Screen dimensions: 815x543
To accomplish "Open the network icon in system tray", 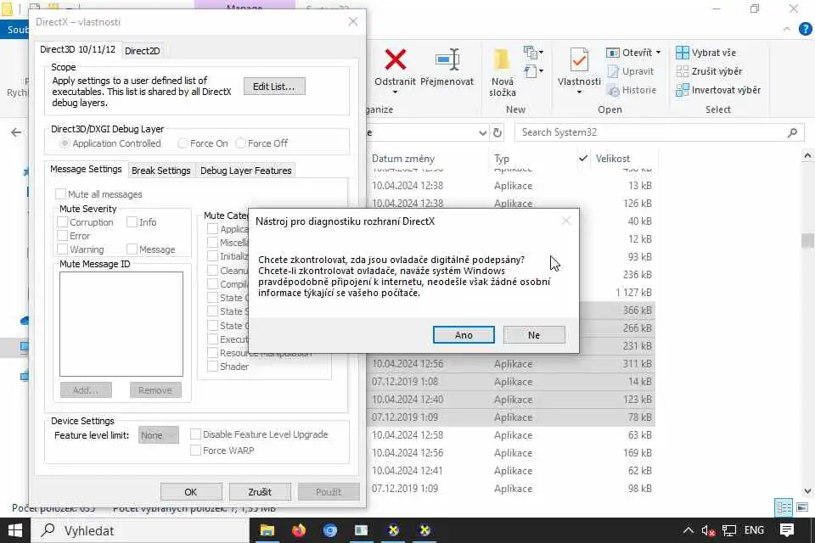I will point(729,530).
